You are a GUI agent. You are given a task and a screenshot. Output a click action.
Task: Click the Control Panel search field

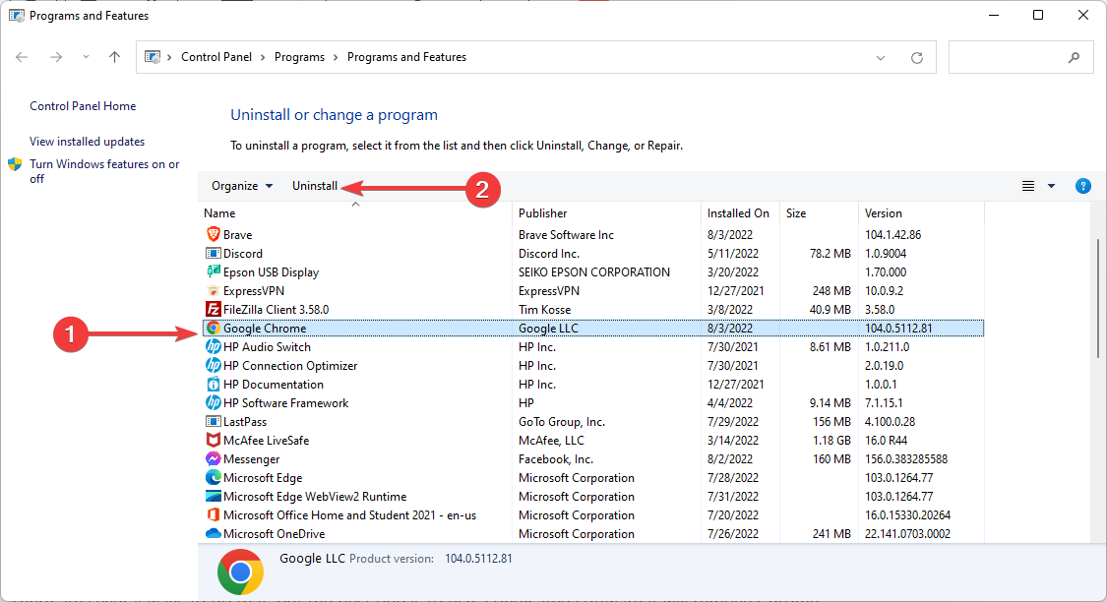click(1020, 57)
